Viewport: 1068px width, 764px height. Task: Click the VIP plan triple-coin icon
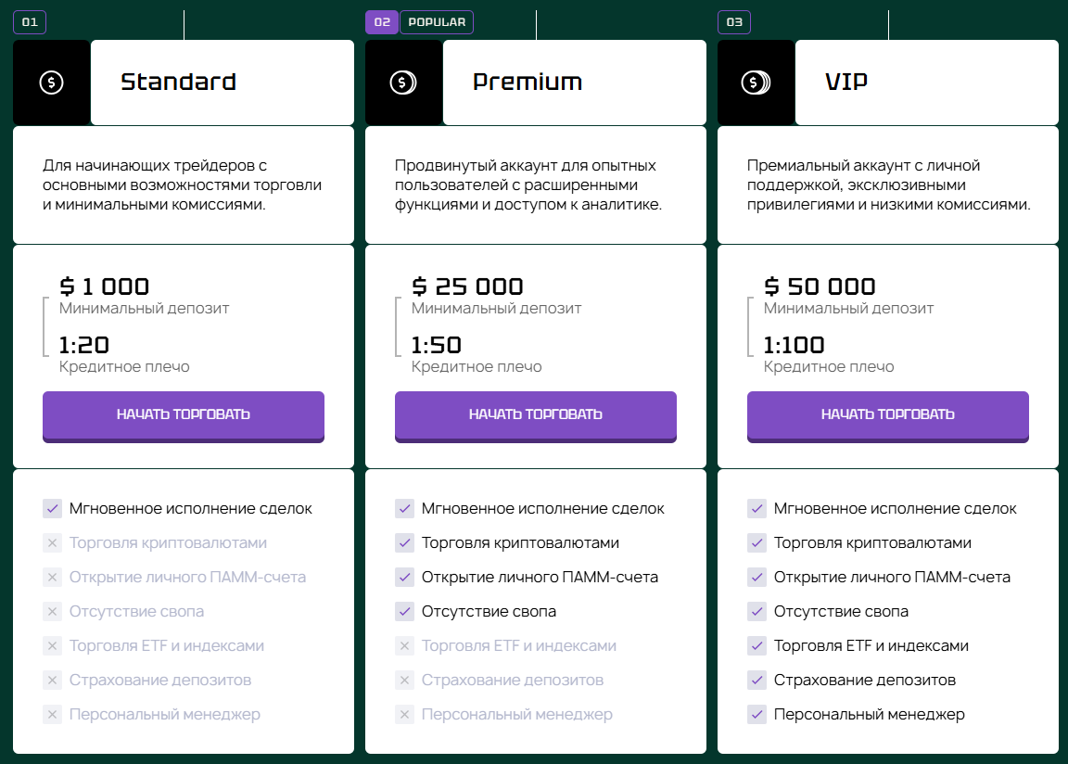(x=756, y=83)
